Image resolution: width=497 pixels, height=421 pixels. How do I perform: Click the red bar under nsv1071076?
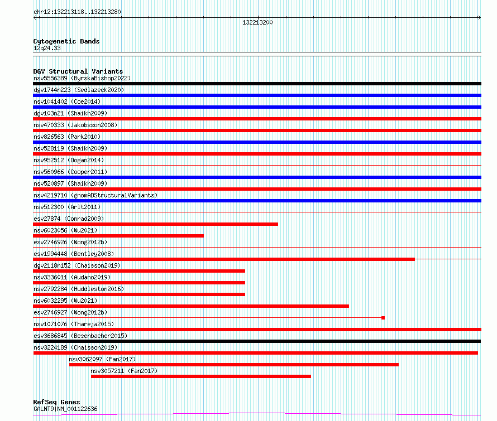[257, 330]
